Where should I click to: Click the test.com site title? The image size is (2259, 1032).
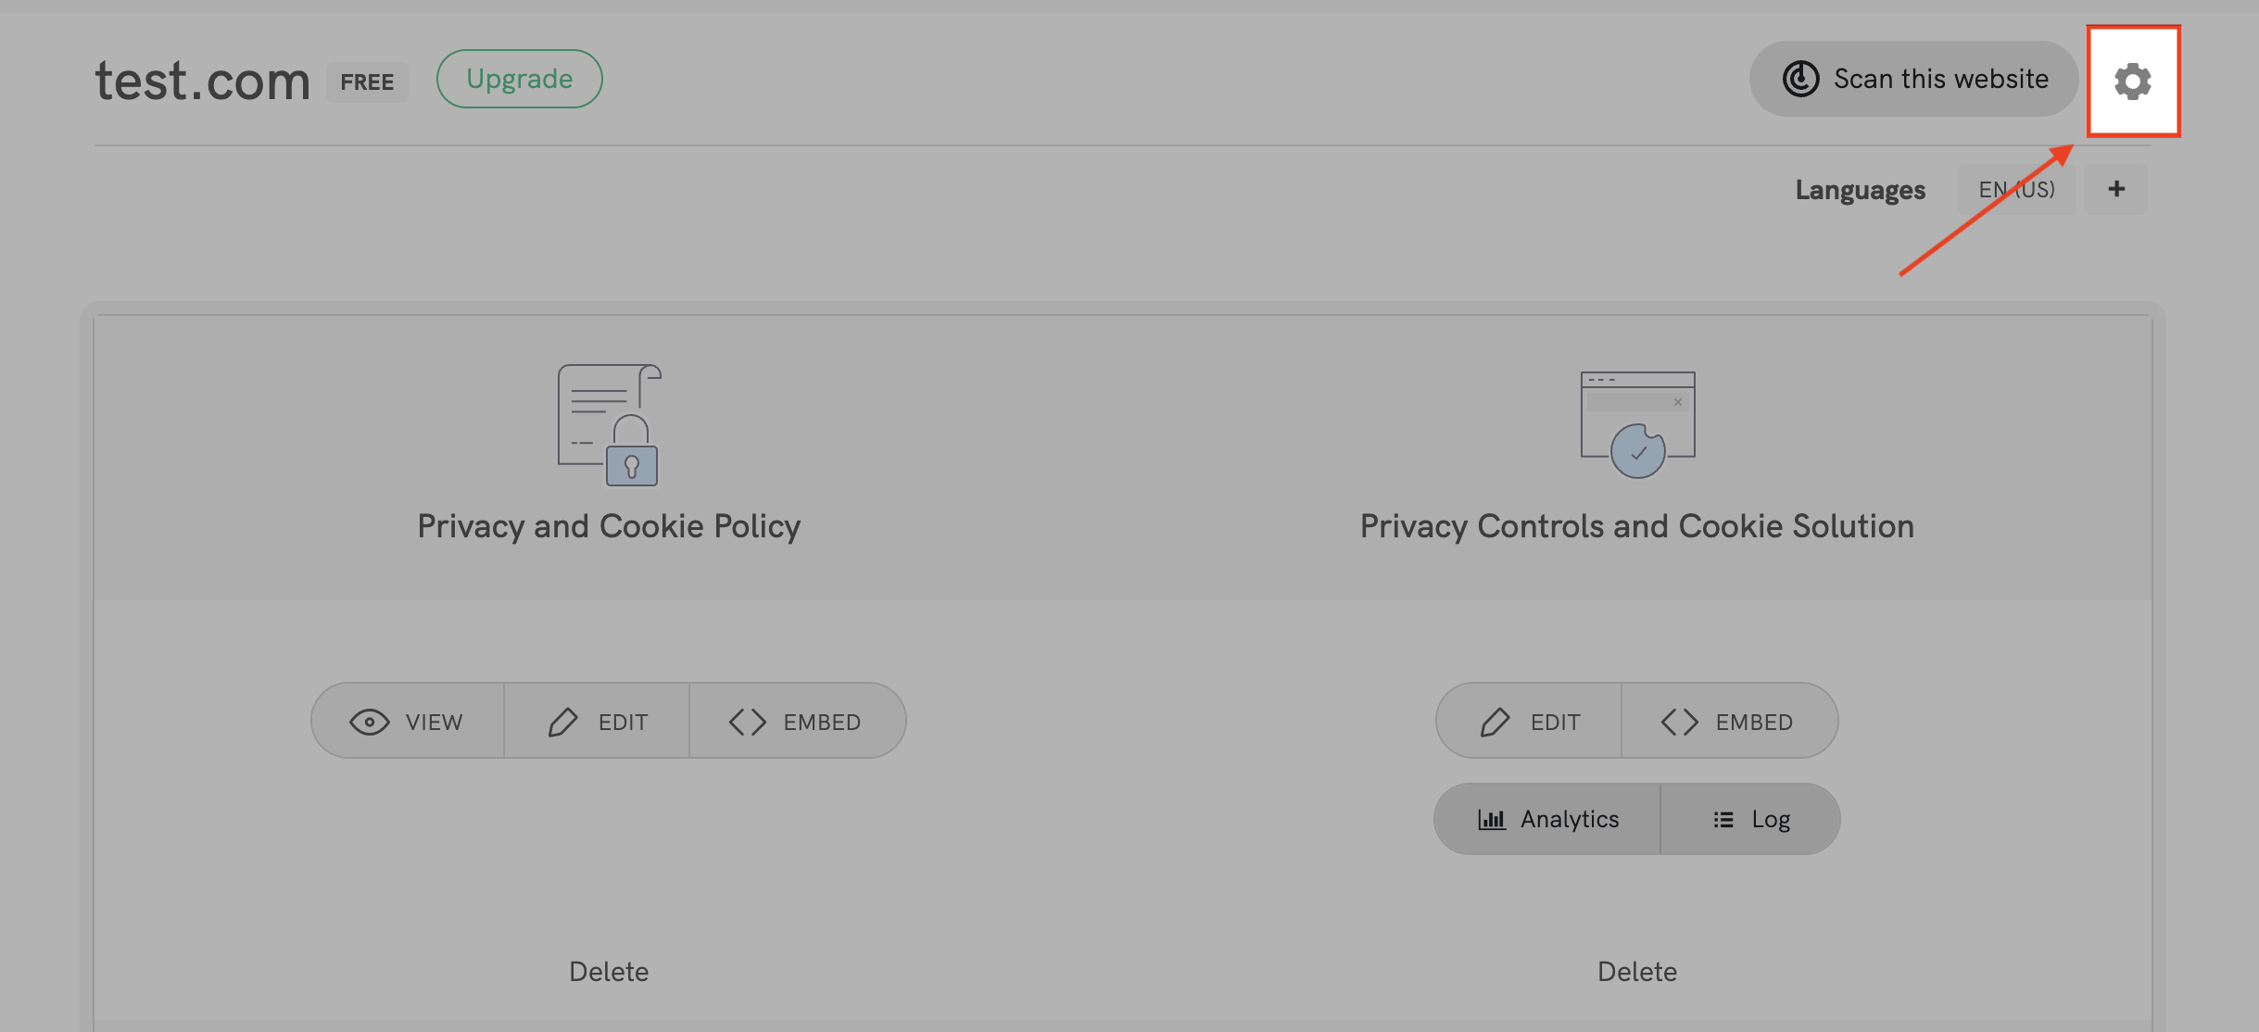(202, 81)
